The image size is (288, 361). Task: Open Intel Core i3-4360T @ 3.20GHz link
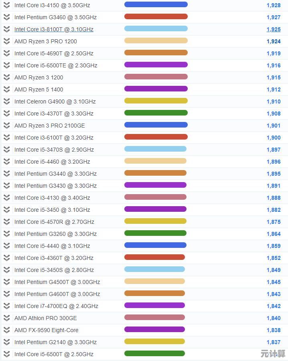[54, 258]
